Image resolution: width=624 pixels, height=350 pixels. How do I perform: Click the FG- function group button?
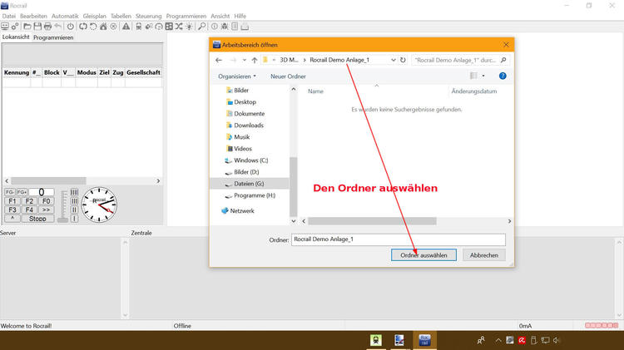pyautogui.click(x=10, y=192)
